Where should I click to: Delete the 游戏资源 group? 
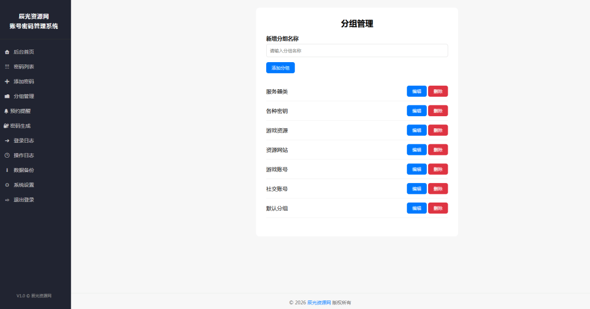click(x=438, y=131)
